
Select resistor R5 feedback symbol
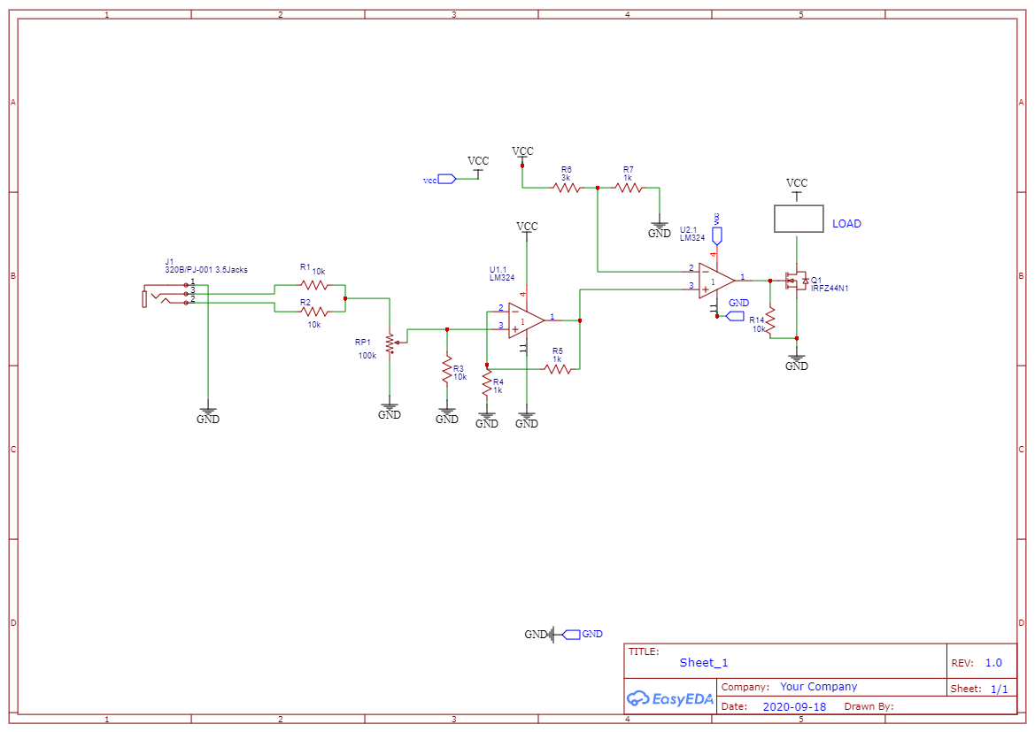(x=558, y=369)
